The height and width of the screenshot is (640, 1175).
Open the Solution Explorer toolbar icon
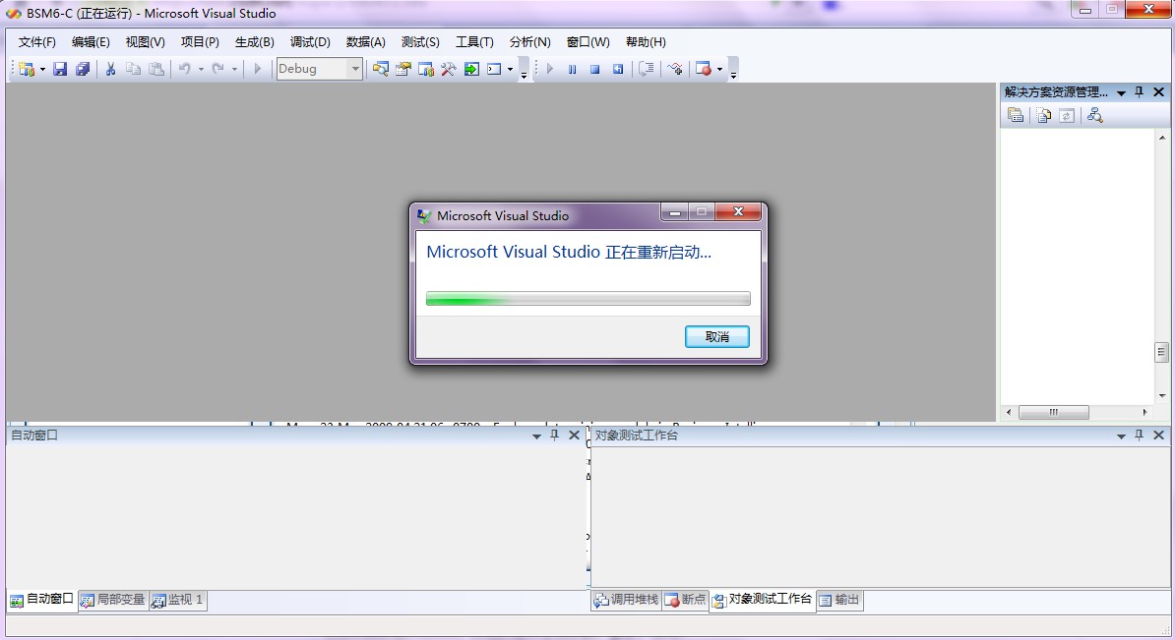click(381, 69)
